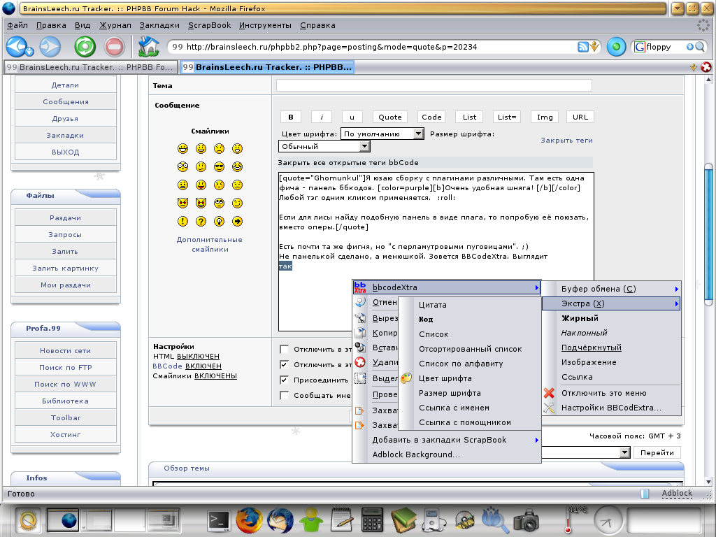The height and width of the screenshot is (537, 716).
Task: Insert the sunglasses cool smiley
Action: pyautogui.click(x=219, y=166)
